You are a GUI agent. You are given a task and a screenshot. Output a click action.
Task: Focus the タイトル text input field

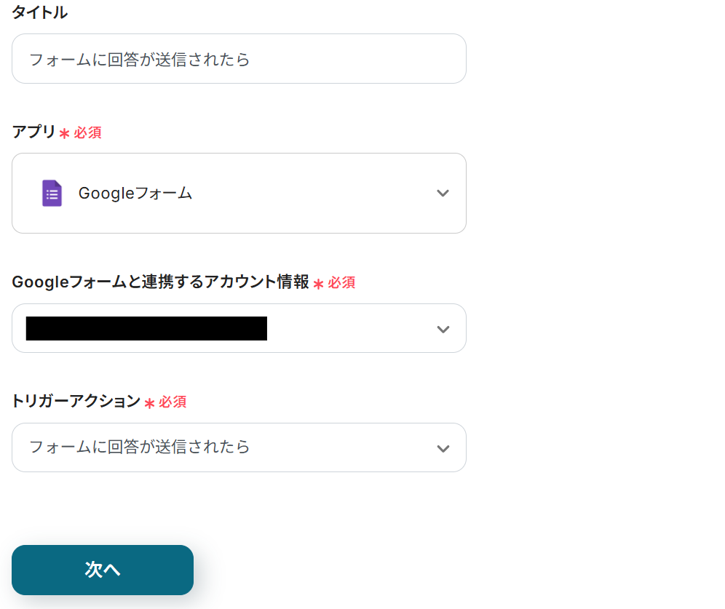point(239,59)
